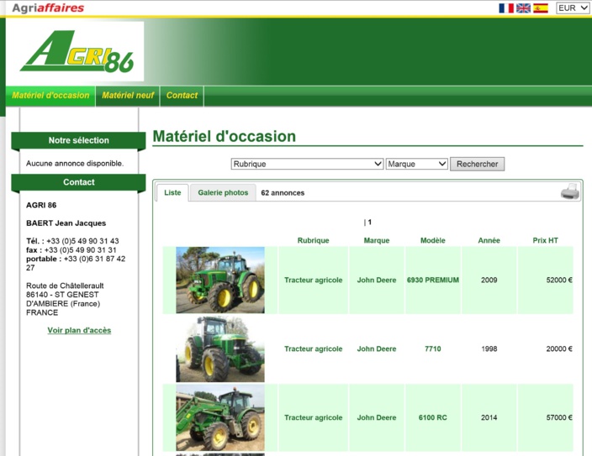Expand the Rubrique dropdown
The height and width of the screenshot is (456, 592).
[307, 164]
